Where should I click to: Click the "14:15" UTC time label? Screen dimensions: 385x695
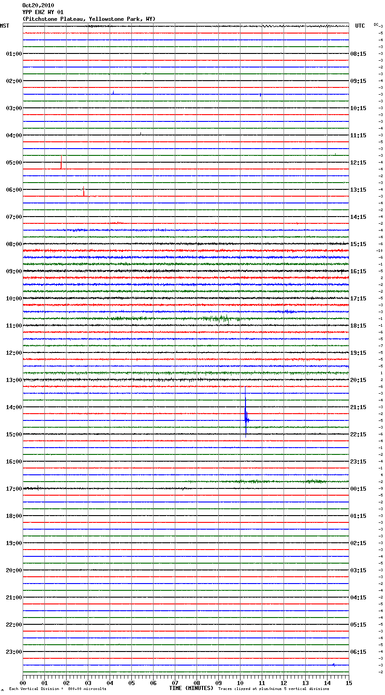click(358, 217)
